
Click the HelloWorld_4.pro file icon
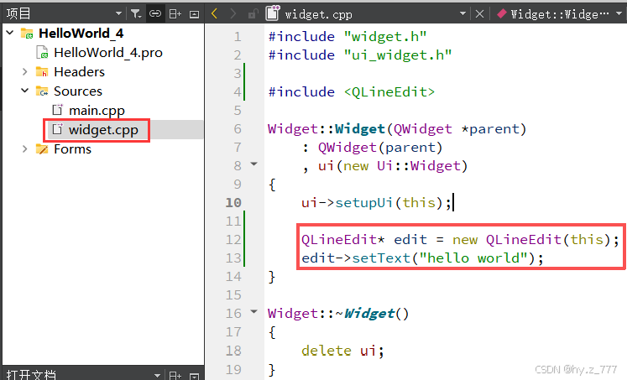42,52
